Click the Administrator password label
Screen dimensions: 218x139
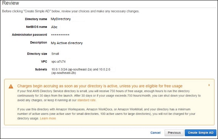click(30, 35)
